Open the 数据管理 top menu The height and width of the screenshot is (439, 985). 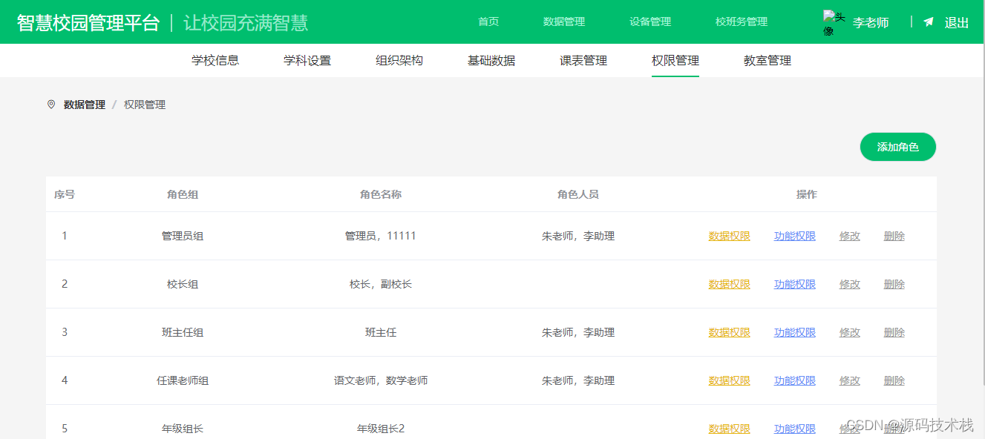tap(564, 22)
